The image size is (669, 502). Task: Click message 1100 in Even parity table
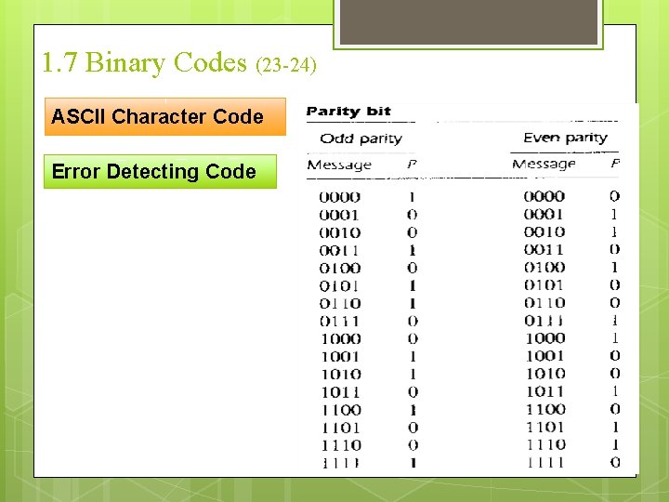pyautogui.click(x=545, y=409)
